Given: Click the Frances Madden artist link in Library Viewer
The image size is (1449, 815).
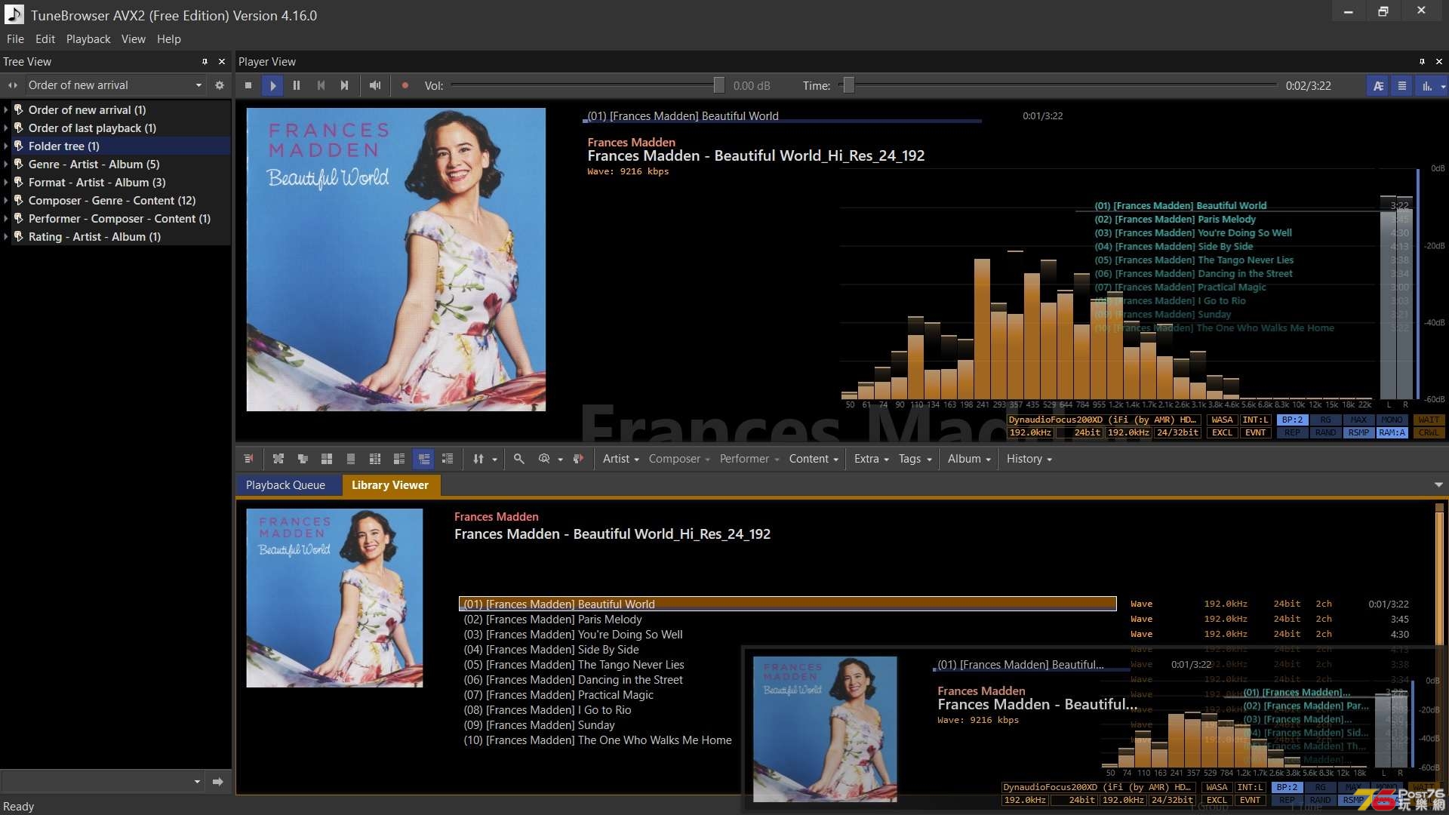Looking at the screenshot, I should pos(497,517).
